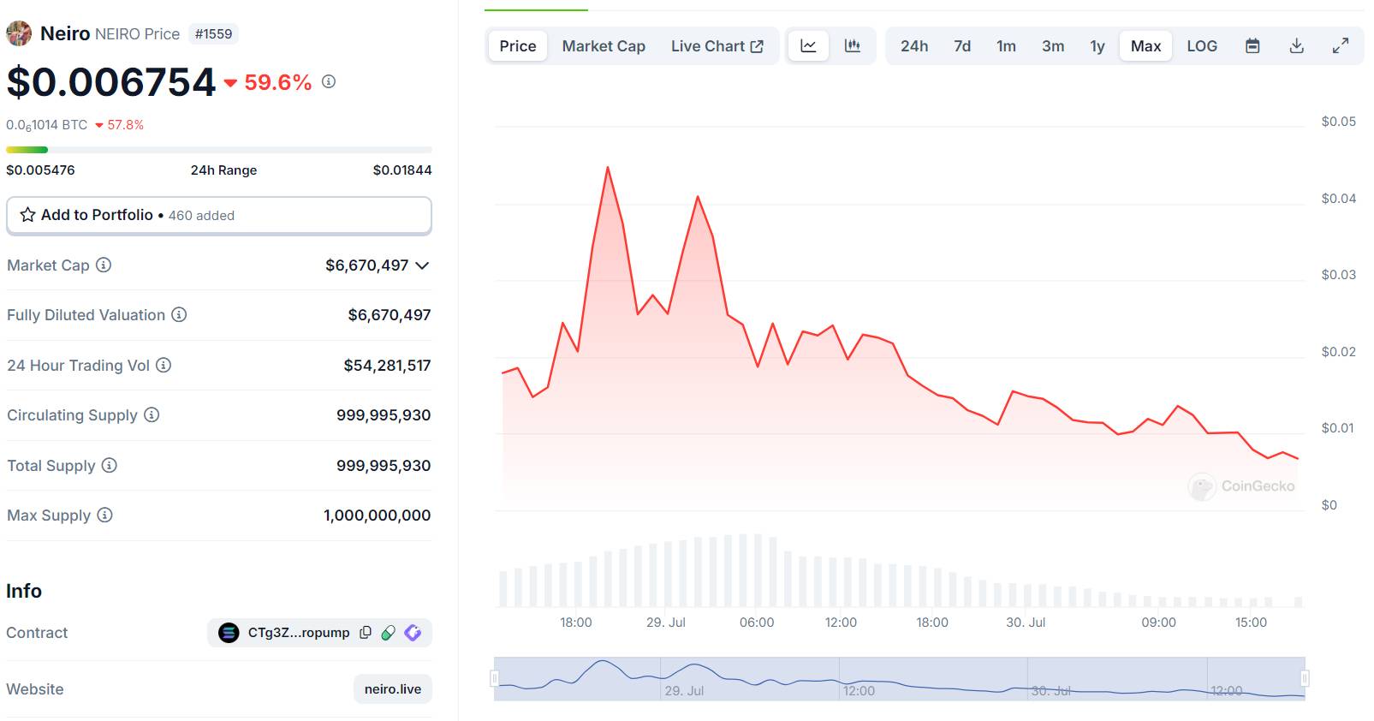The image size is (1374, 721).
Task: Grab the right handle of the chart navigator
Action: (x=1305, y=679)
